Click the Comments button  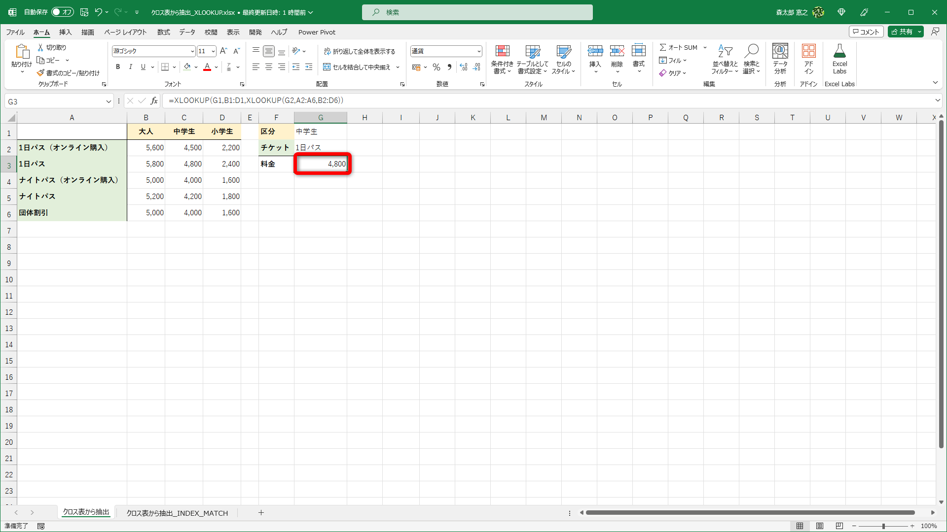pyautogui.click(x=866, y=32)
